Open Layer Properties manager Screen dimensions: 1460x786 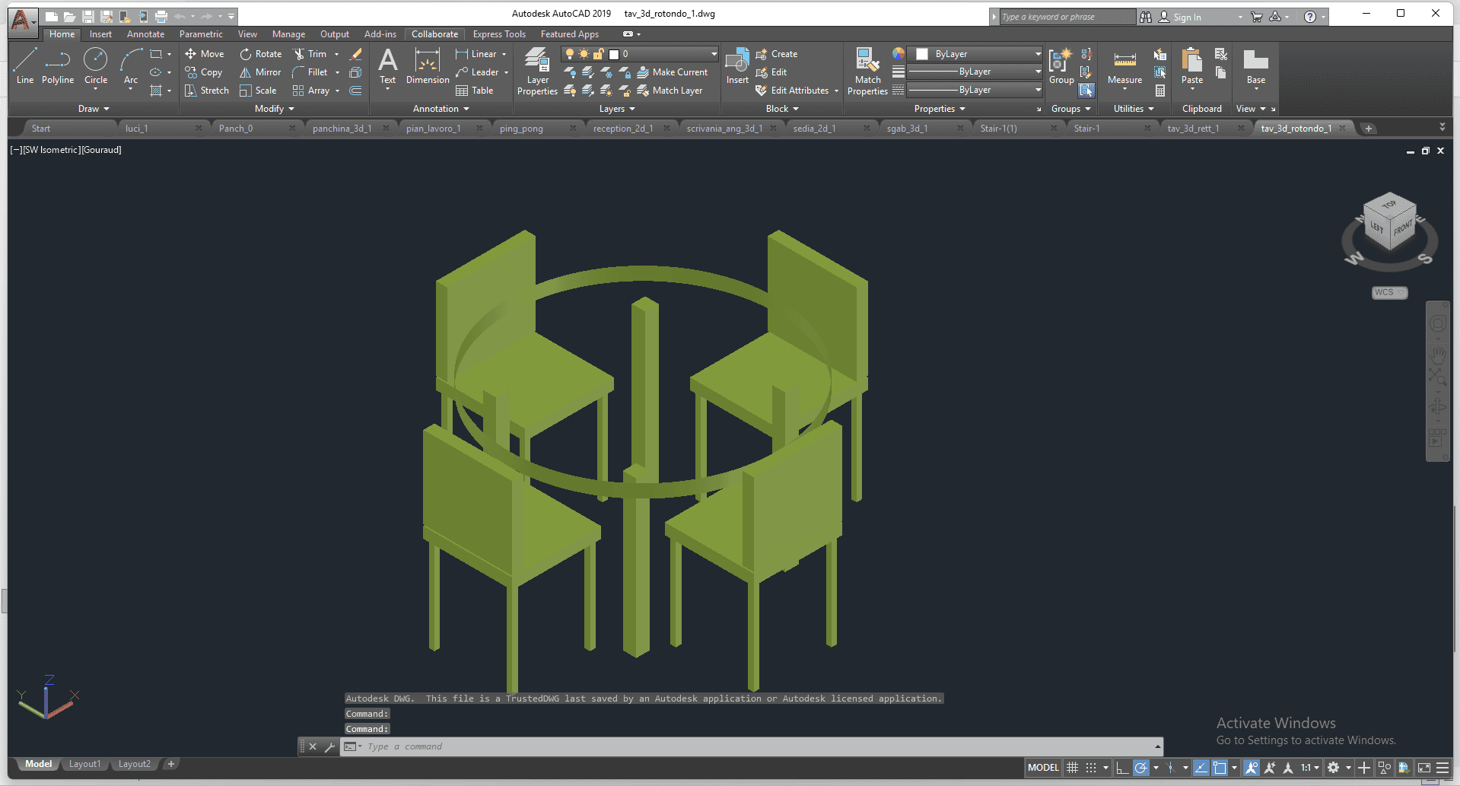(537, 72)
